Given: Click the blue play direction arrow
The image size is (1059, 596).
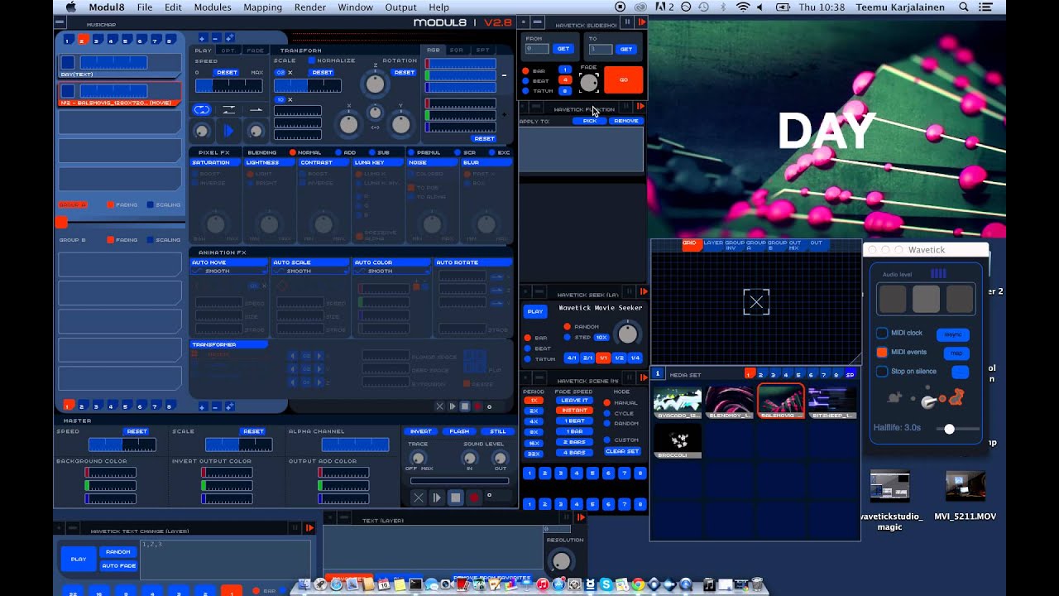Looking at the screenshot, I should coord(229,131).
